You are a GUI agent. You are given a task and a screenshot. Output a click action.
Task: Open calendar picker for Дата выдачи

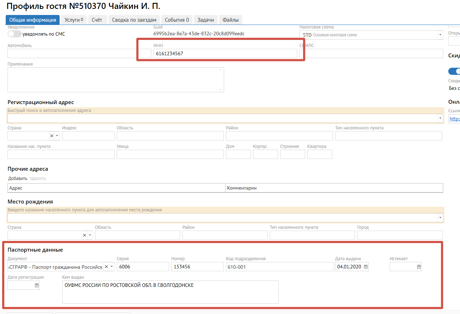point(365,267)
